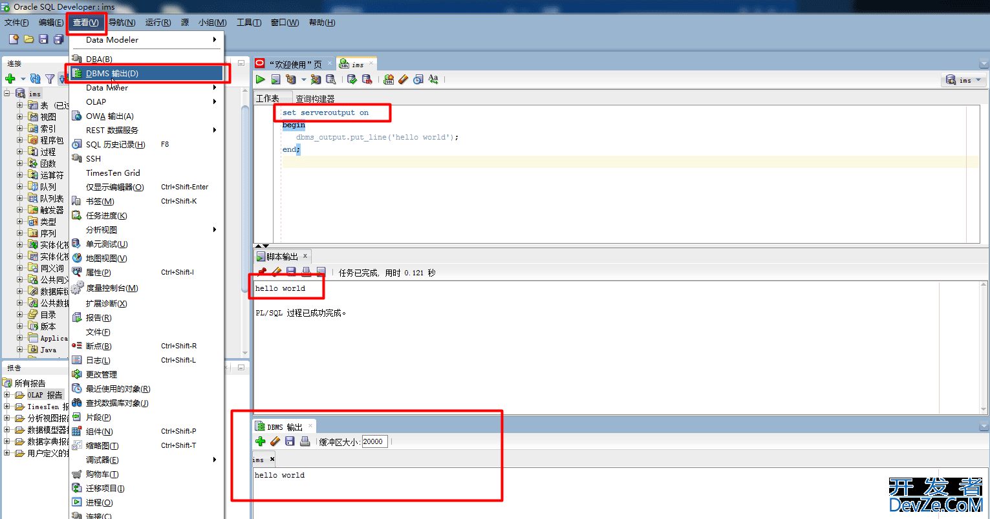Open Data Modeler submenu
The height and width of the screenshot is (519, 990).
[x=146, y=39]
